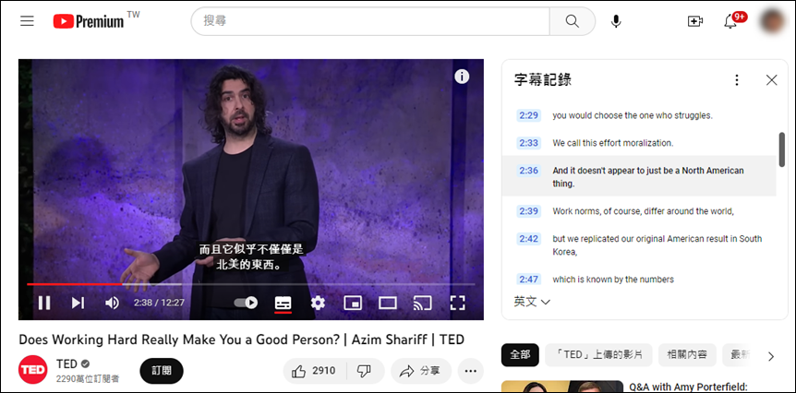Select the 全部 filter chip

[x=520, y=355]
